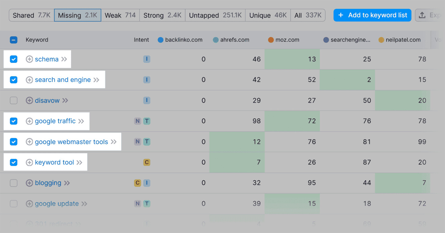Click plus icon beside blogging keyword
Viewport: 445px width, 233px height.
tap(29, 183)
